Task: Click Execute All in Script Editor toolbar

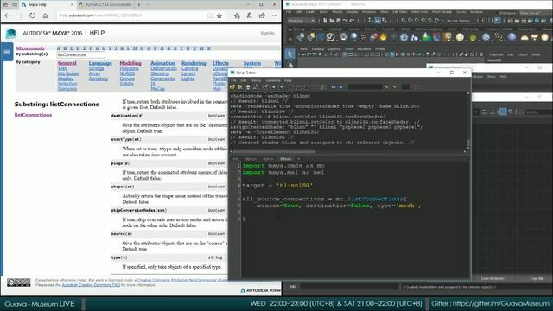Action: point(334,86)
